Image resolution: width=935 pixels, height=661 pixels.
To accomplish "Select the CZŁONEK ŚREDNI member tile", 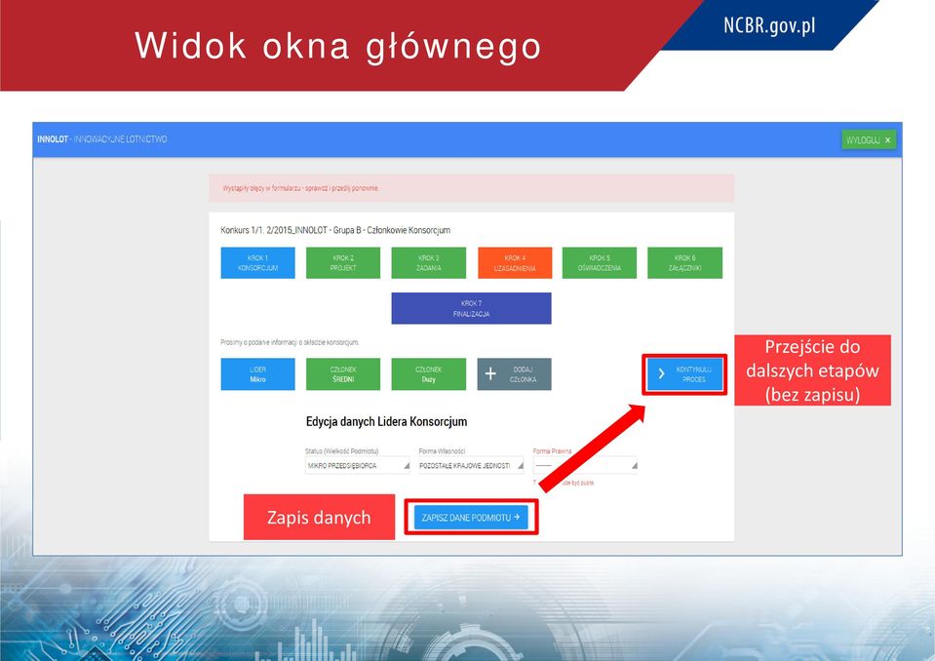I will [x=343, y=374].
